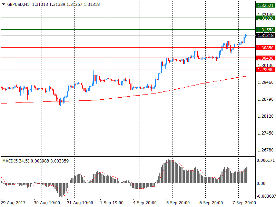Select the 1.30430 red level label
Screen dimensions: 276x207
point(265,58)
